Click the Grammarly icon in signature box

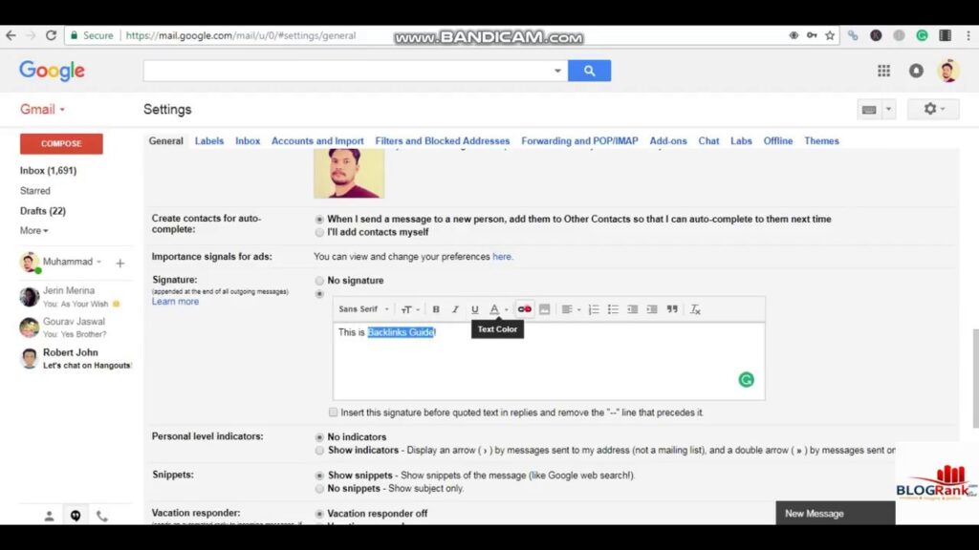(x=746, y=380)
